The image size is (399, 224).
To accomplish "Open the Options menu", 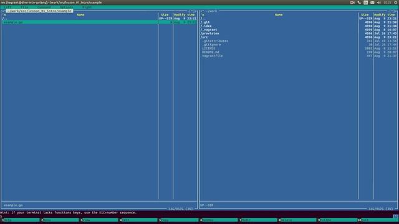I will (x=66, y=7).
